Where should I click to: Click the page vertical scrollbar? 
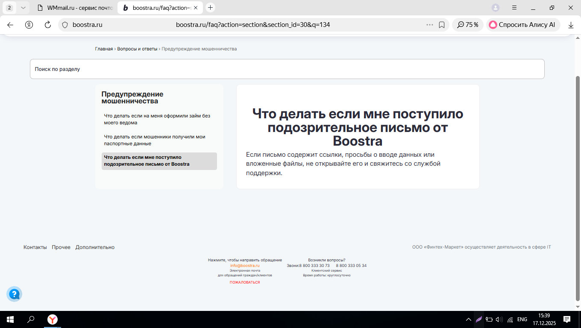(x=578, y=188)
